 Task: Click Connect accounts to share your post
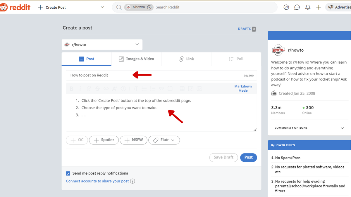click(x=97, y=181)
